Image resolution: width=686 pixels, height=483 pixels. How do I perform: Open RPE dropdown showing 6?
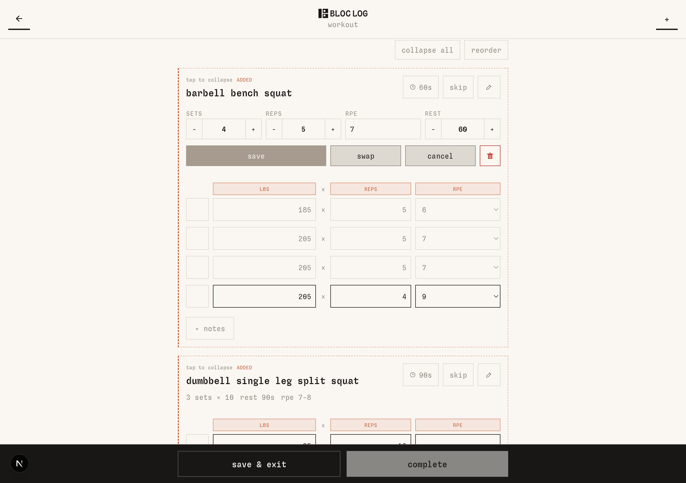tap(457, 210)
